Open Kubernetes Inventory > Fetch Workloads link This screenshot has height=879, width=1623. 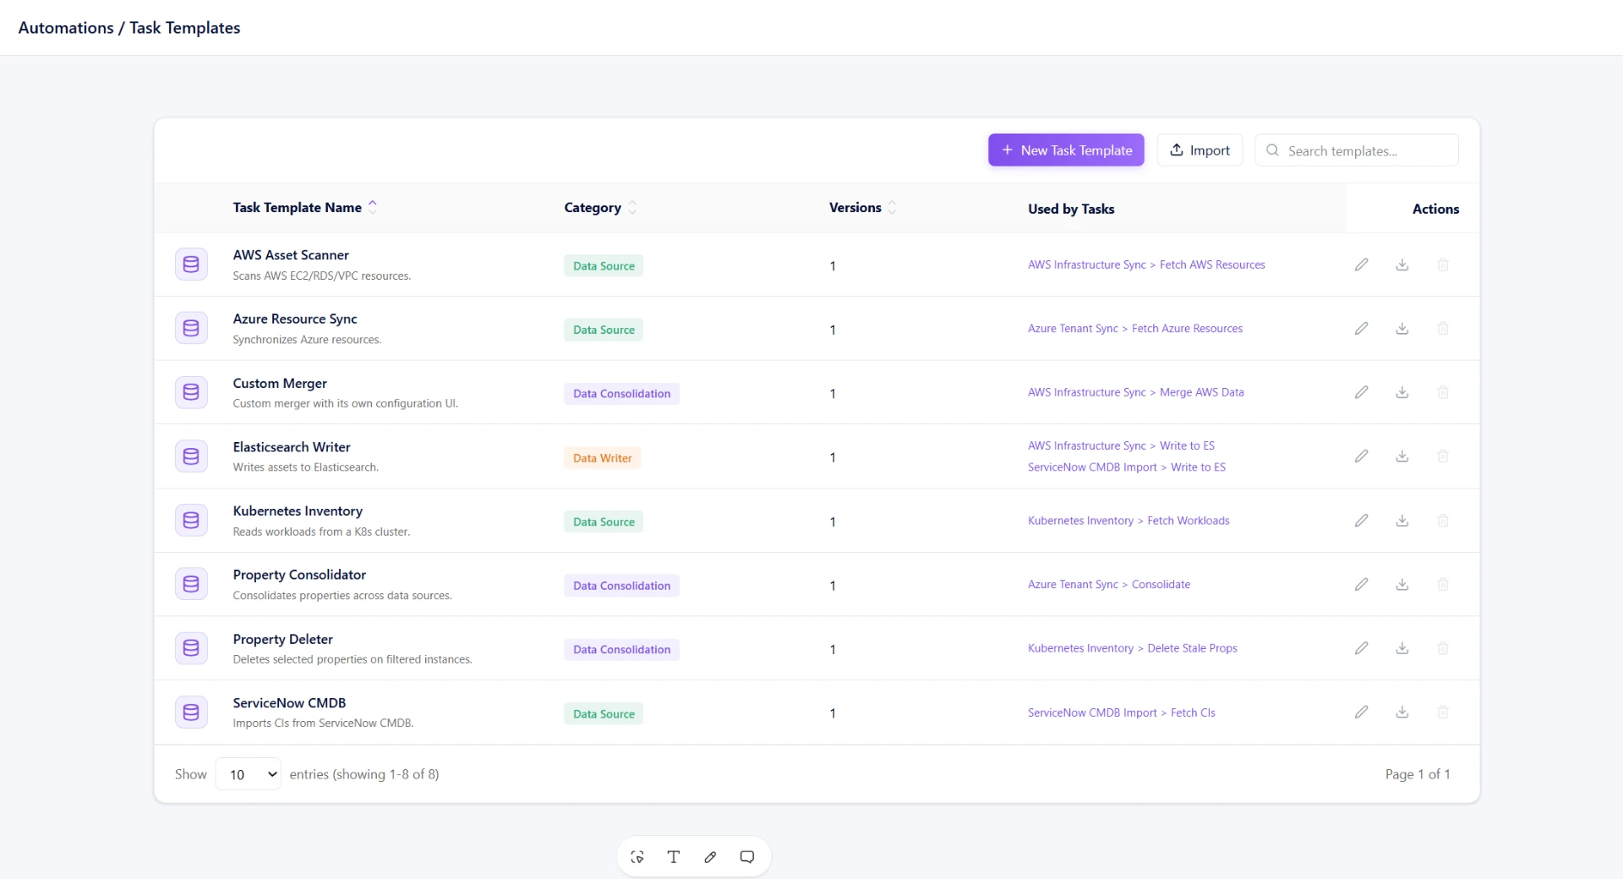[x=1128, y=521]
